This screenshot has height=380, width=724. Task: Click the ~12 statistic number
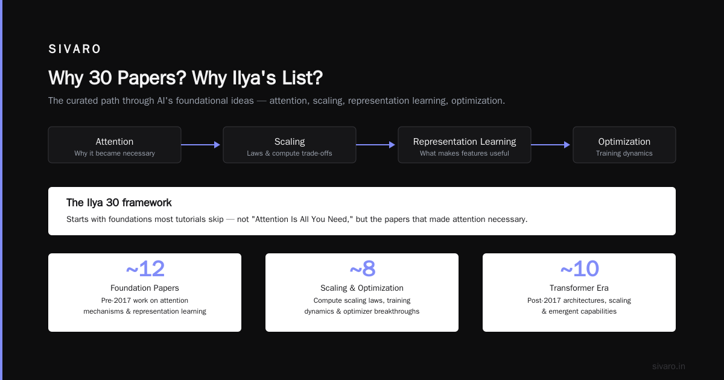coord(145,269)
